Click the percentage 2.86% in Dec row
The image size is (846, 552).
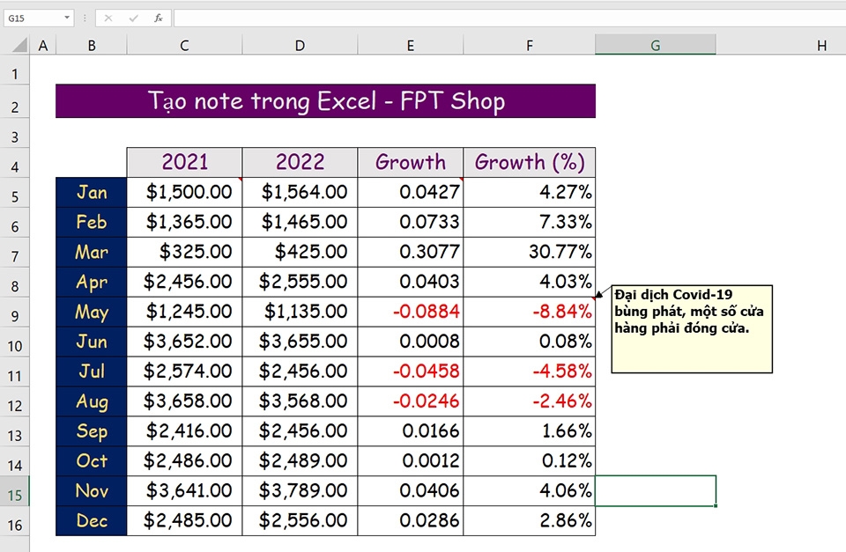click(530, 520)
